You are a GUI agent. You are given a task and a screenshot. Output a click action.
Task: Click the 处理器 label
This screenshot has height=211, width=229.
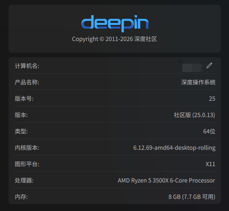[x=24, y=180]
